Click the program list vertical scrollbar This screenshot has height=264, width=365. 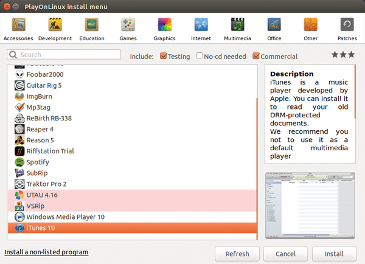point(257,169)
